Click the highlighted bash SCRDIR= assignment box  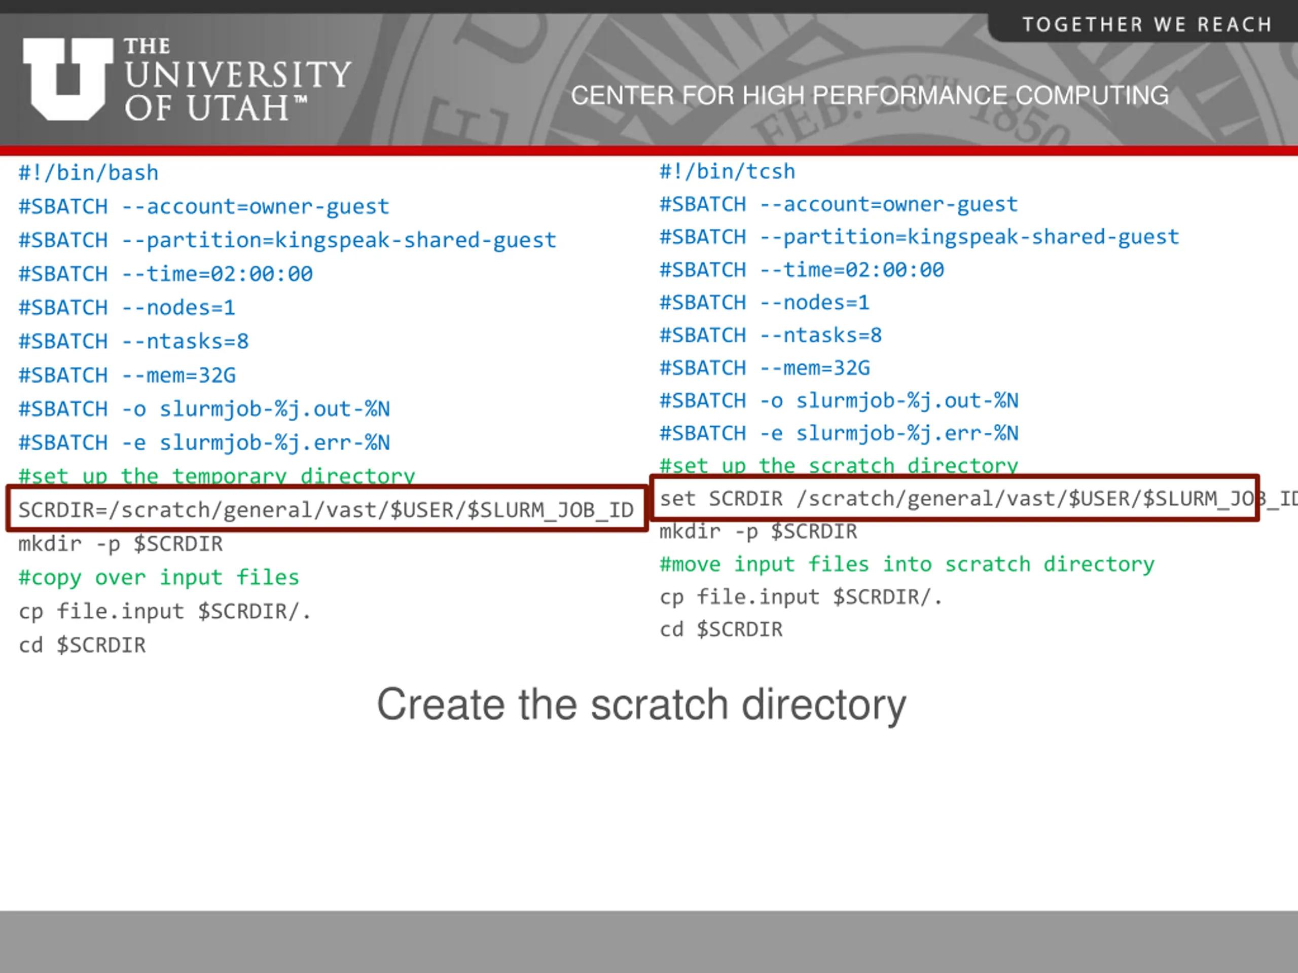pos(326,510)
